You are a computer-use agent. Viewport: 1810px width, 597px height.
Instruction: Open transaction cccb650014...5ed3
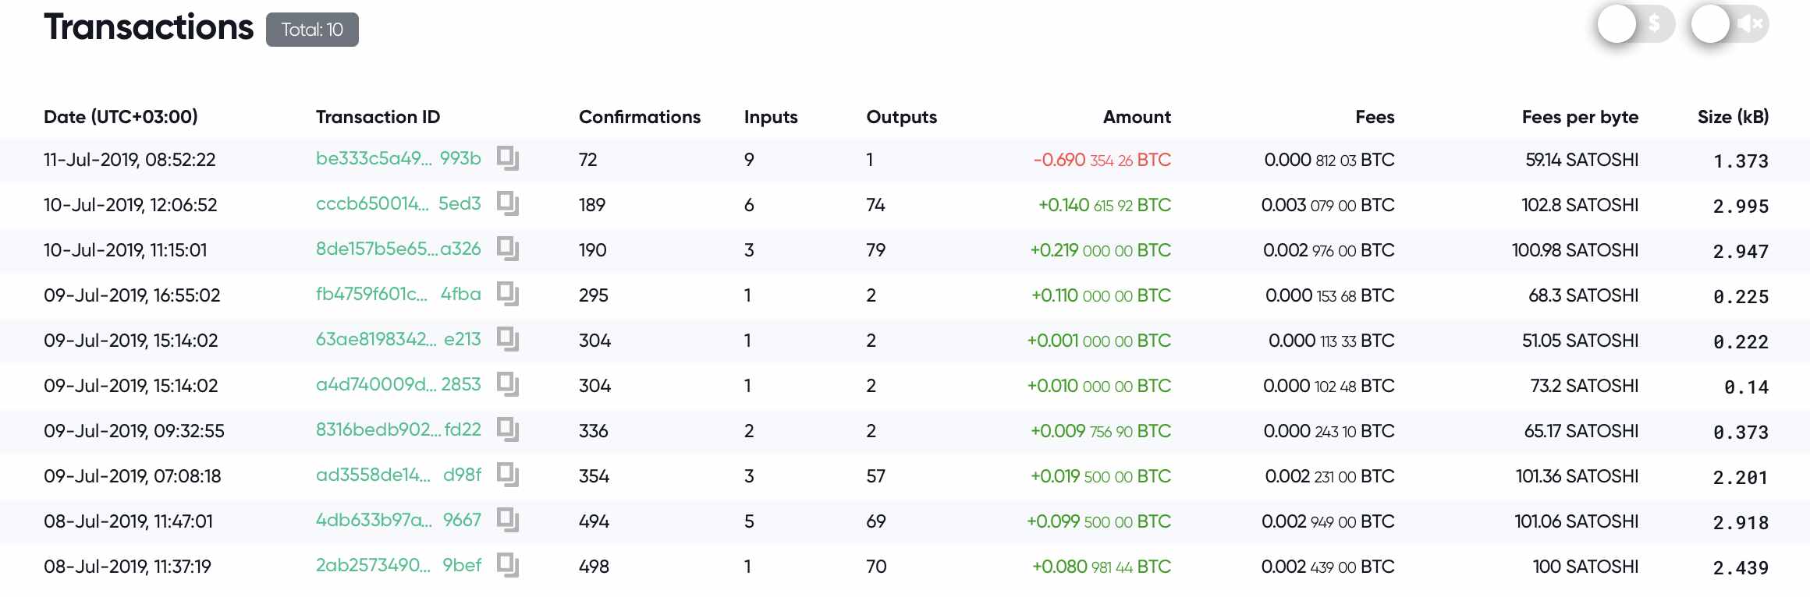point(398,203)
